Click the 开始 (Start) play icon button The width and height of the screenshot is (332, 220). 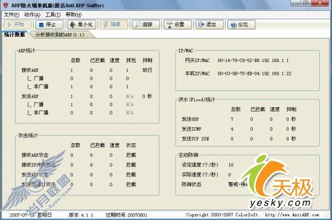click(x=18, y=25)
